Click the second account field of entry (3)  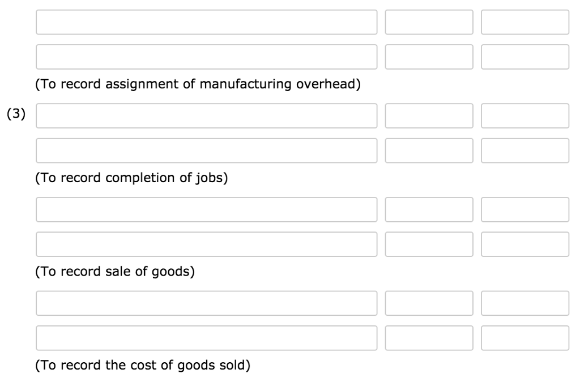pos(207,151)
